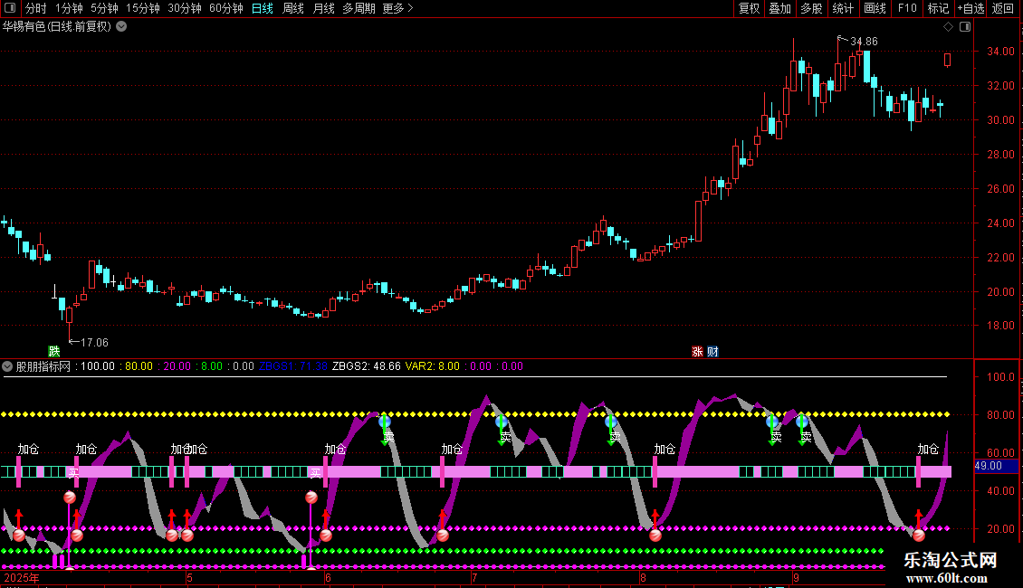The width and height of the screenshot is (1023, 588).
Task: Click the 49.00 value box on indicator axis
Action: click(x=996, y=466)
